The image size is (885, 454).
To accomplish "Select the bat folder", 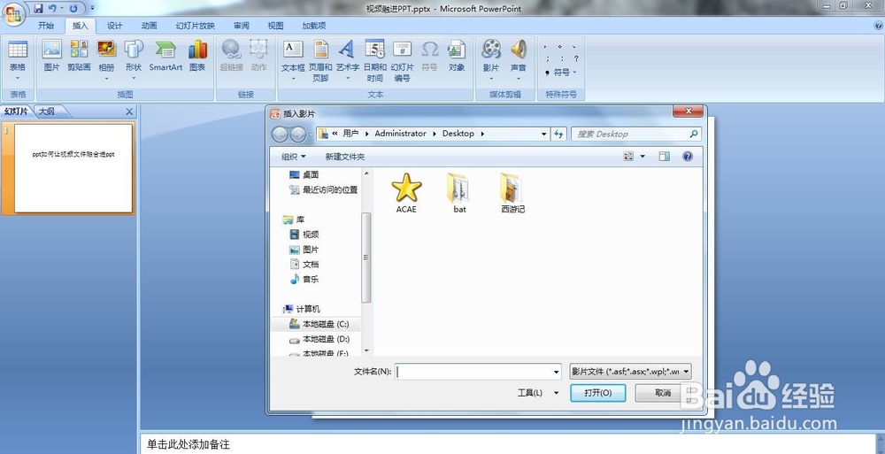I will pos(459,193).
